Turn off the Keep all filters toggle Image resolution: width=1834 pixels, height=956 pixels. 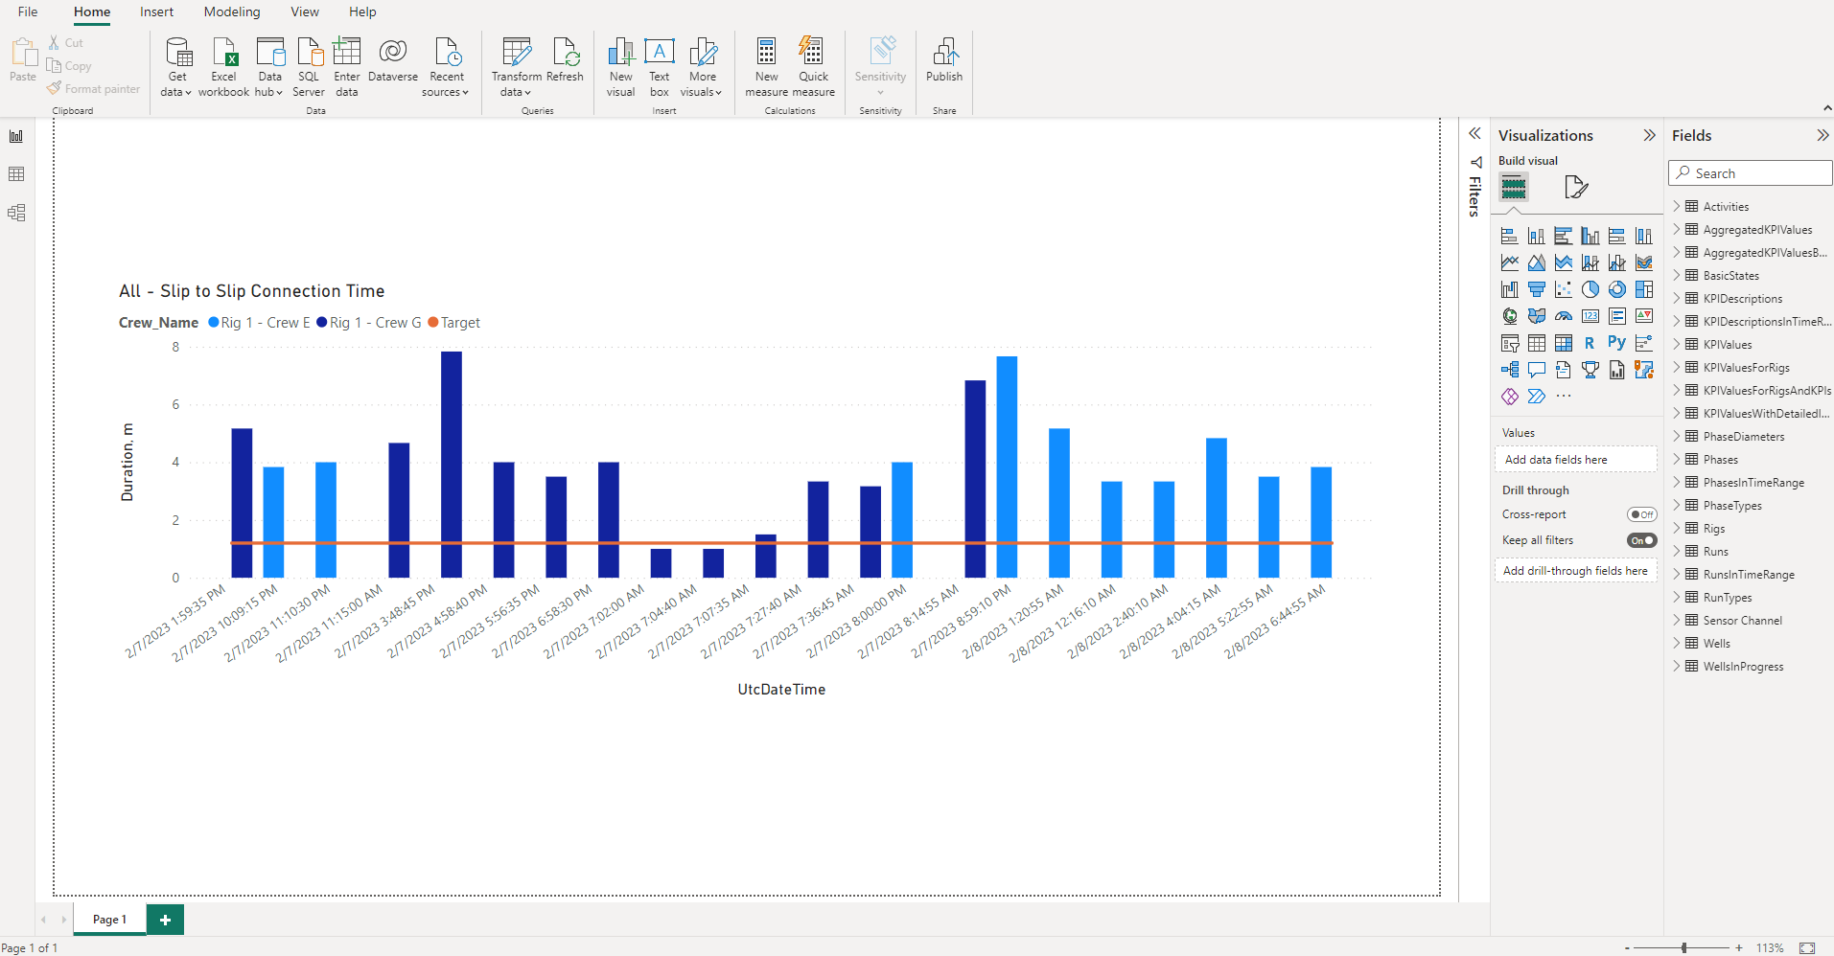[1641, 540]
